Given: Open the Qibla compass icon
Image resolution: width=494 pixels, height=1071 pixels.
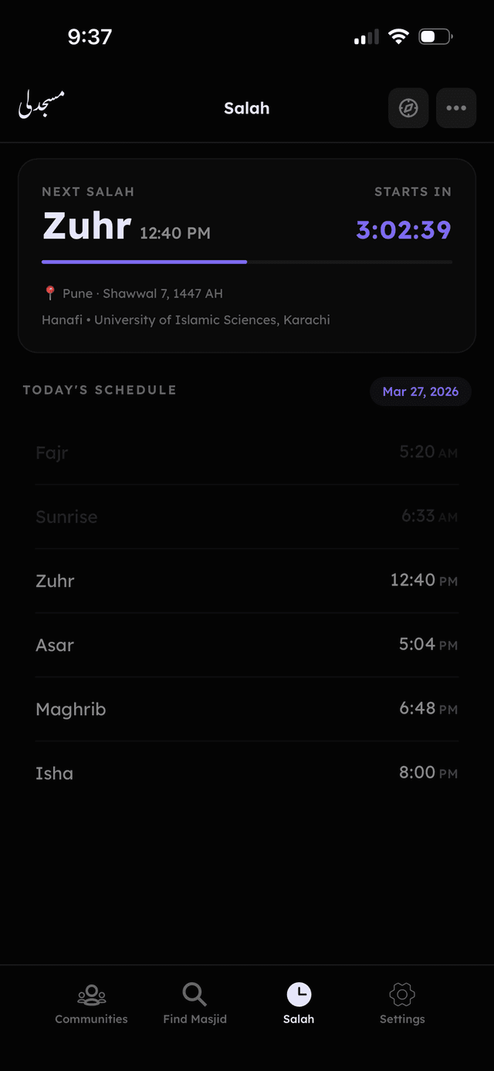Looking at the screenshot, I should pyautogui.click(x=408, y=108).
